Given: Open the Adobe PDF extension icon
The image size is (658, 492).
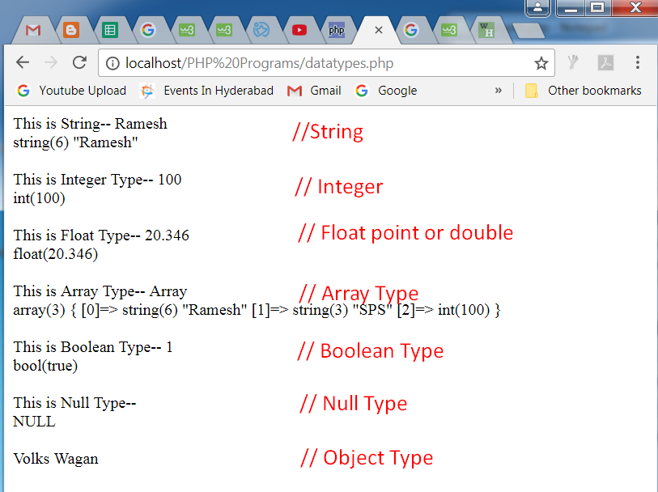Looking at the screenshot, I should click(x=604, y=61).
